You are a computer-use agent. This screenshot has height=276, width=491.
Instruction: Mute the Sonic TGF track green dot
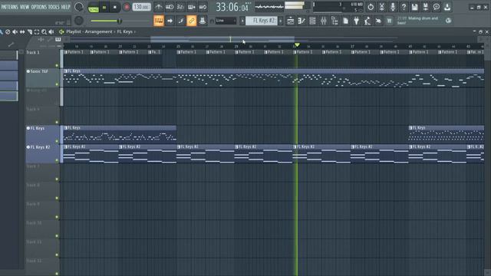[57, 84]
